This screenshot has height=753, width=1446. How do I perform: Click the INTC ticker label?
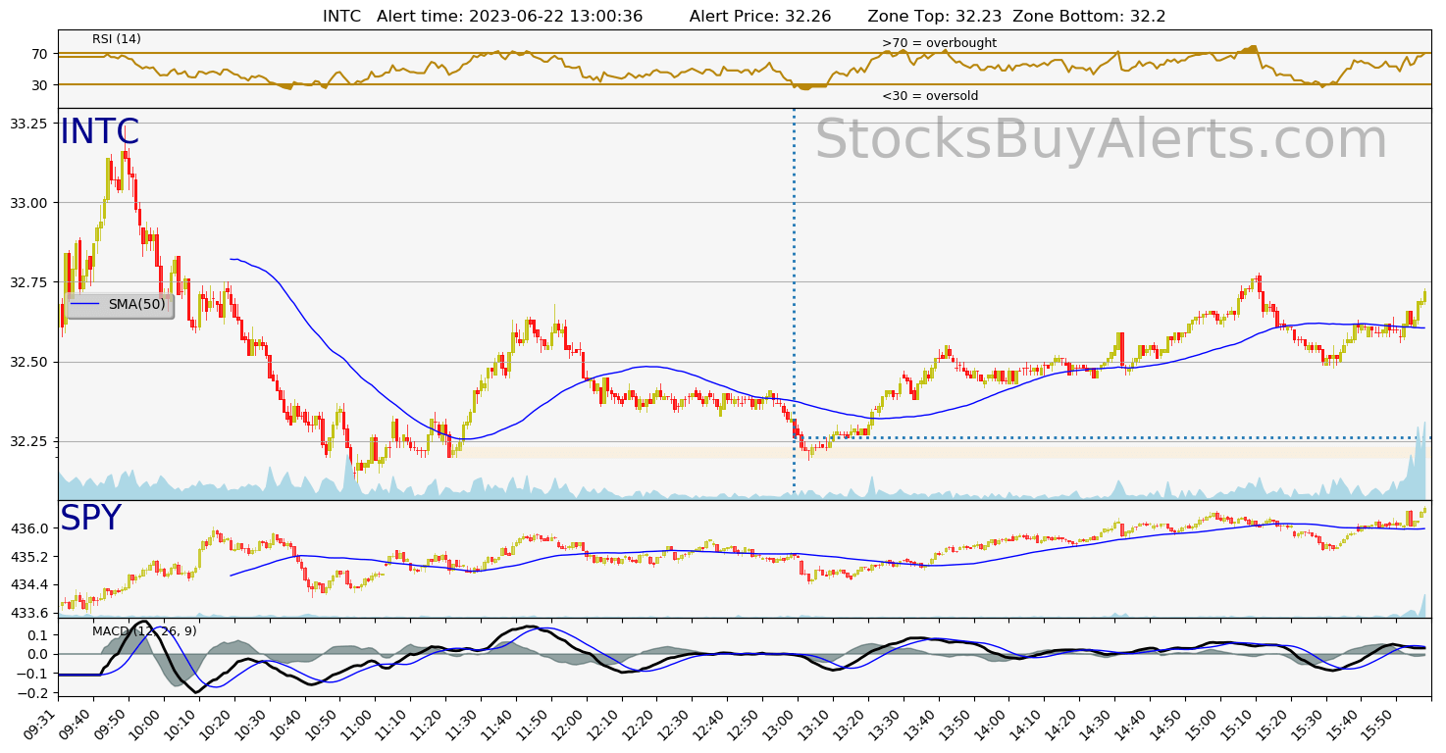pos(100,132)
